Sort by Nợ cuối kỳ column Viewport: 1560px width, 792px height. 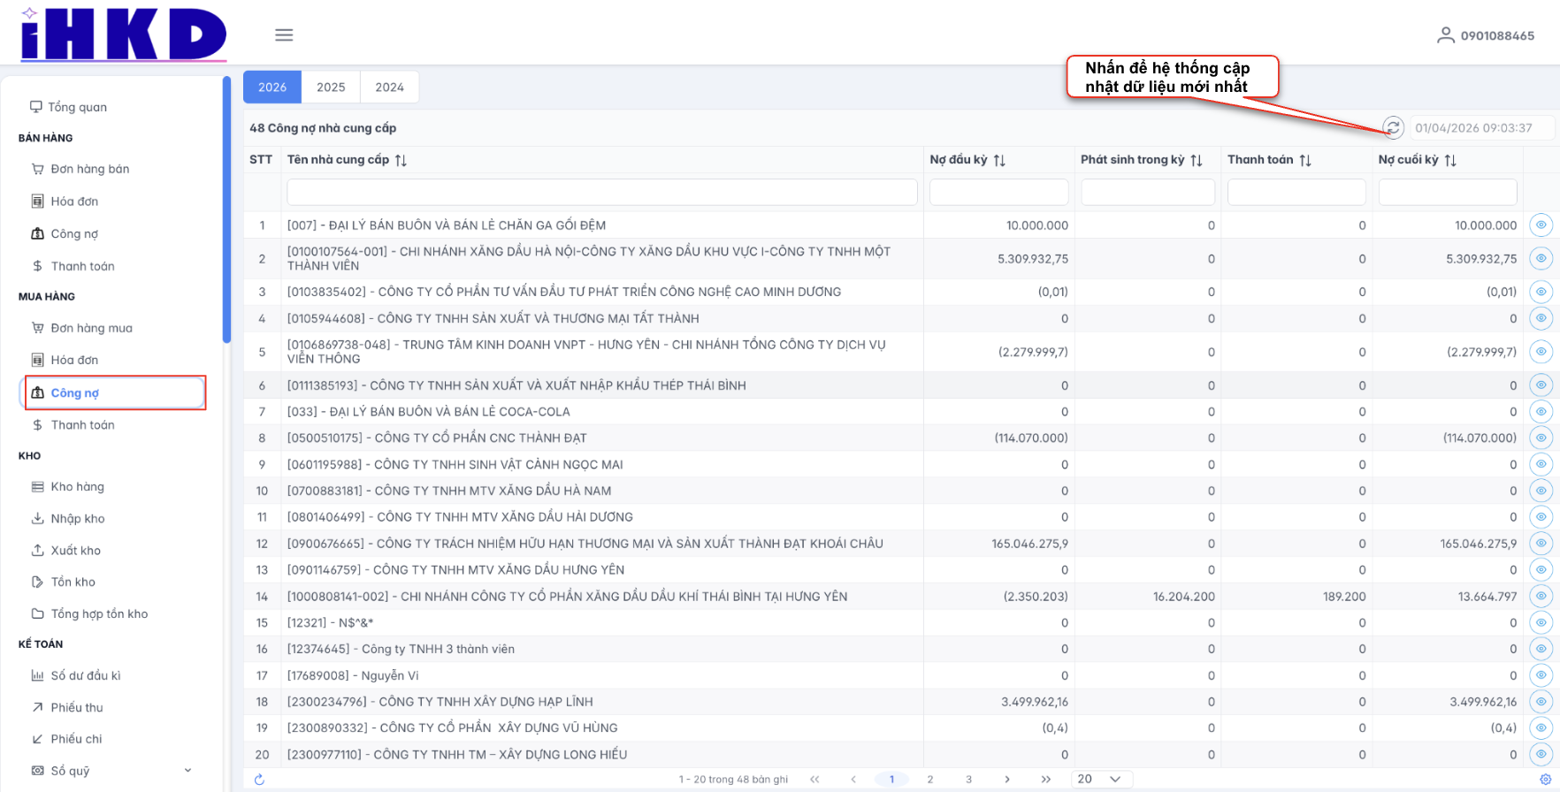(1450, 160)
